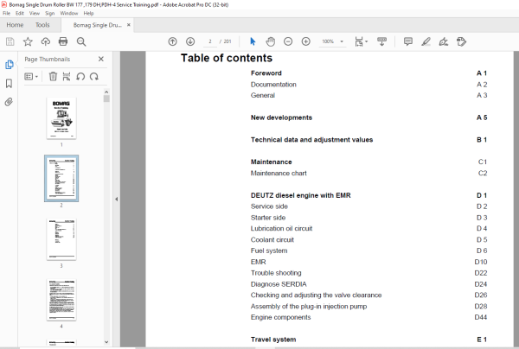Image resolution: width=519 pixels, height=349 pixels.
Task: Select the Bomag Single Dru... document tab
Action: click(x=97, y=25)
